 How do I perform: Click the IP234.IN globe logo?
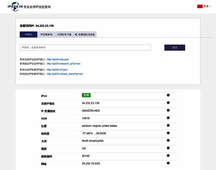pyautogui.click(x=15, y=6)
